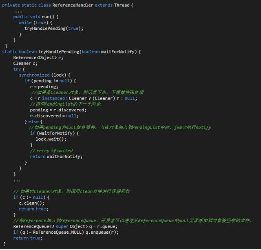Click the '} else {' line
Image resolution: width=261 pixels, height=250 pixels.
pyautogui.click(x=33, y=122)
